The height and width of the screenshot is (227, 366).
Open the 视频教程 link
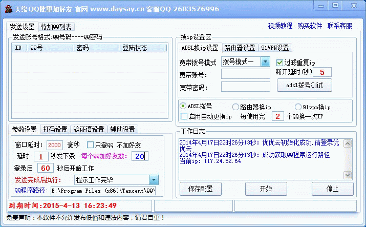click(x=280, y=26)
